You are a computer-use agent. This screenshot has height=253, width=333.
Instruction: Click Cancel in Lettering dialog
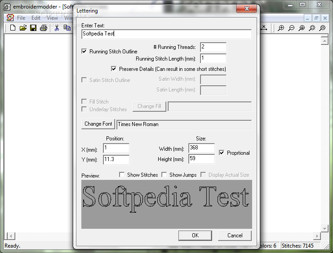[235, 236]
